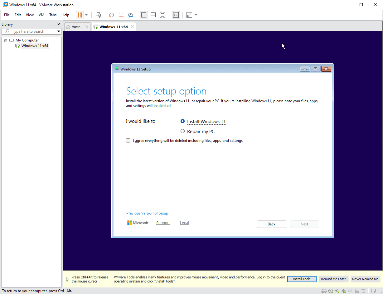Click the Install Tools button
Screen dimensions: 383x294
pos(302,279)
